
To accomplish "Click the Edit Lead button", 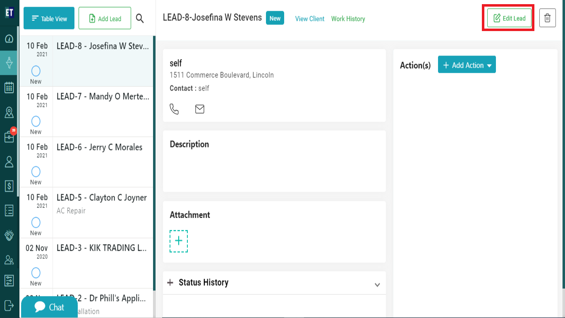I will point(509,18).
